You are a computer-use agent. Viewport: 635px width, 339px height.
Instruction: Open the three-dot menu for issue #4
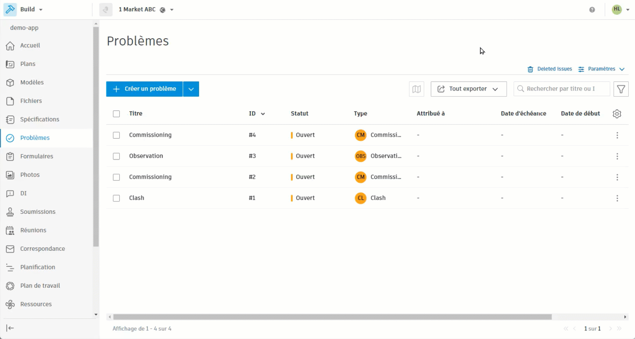pyautogui.click(x=617, y=135)
